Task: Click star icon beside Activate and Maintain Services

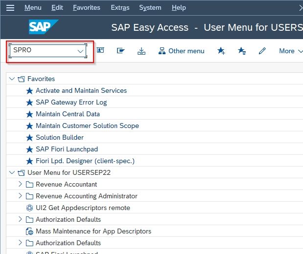Action: click(x=29, y=91)
